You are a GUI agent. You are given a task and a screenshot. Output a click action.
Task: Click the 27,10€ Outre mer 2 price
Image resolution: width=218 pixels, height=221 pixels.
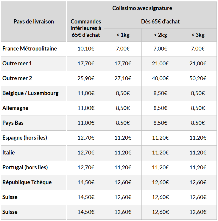point(123,78)
